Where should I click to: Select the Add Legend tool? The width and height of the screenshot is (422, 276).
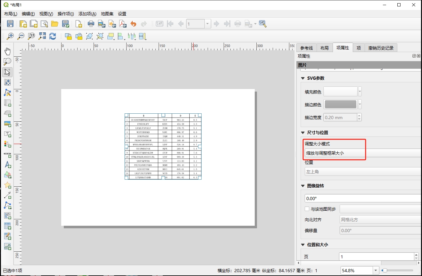[x=7, y=144]
